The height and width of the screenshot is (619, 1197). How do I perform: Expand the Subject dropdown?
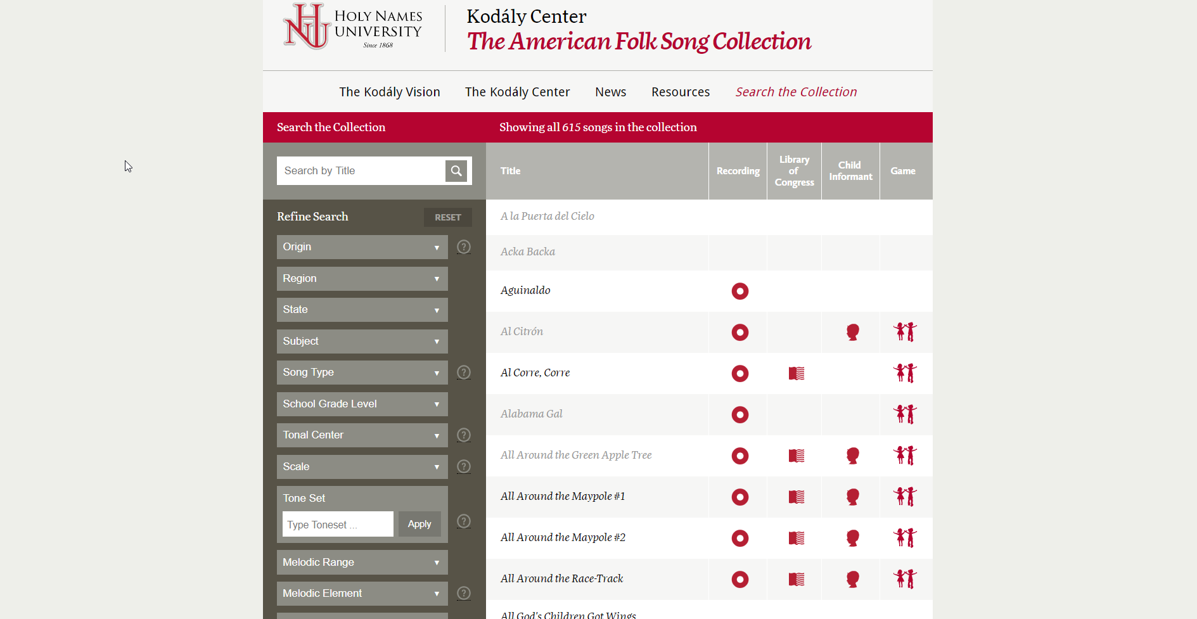[x=362, y=341]
